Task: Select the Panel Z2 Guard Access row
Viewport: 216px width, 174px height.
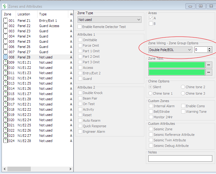Action: [37, 26]
